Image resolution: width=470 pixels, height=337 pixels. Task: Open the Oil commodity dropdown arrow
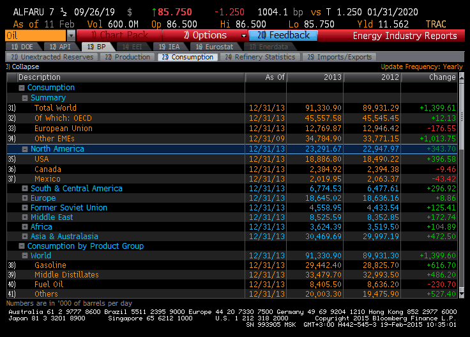click(71, 36)
